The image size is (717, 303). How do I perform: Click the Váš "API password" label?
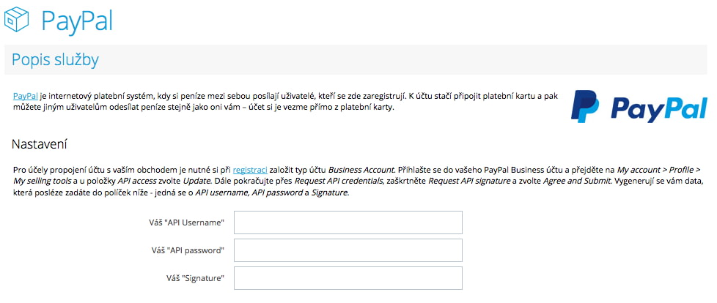coord(188,250)
